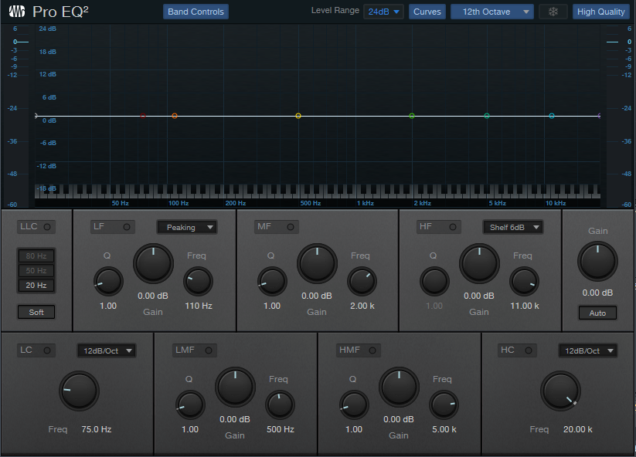This screenshot has height=457, width=636.
Task: Click the green MF node on the curve
Action: point(412,116)
